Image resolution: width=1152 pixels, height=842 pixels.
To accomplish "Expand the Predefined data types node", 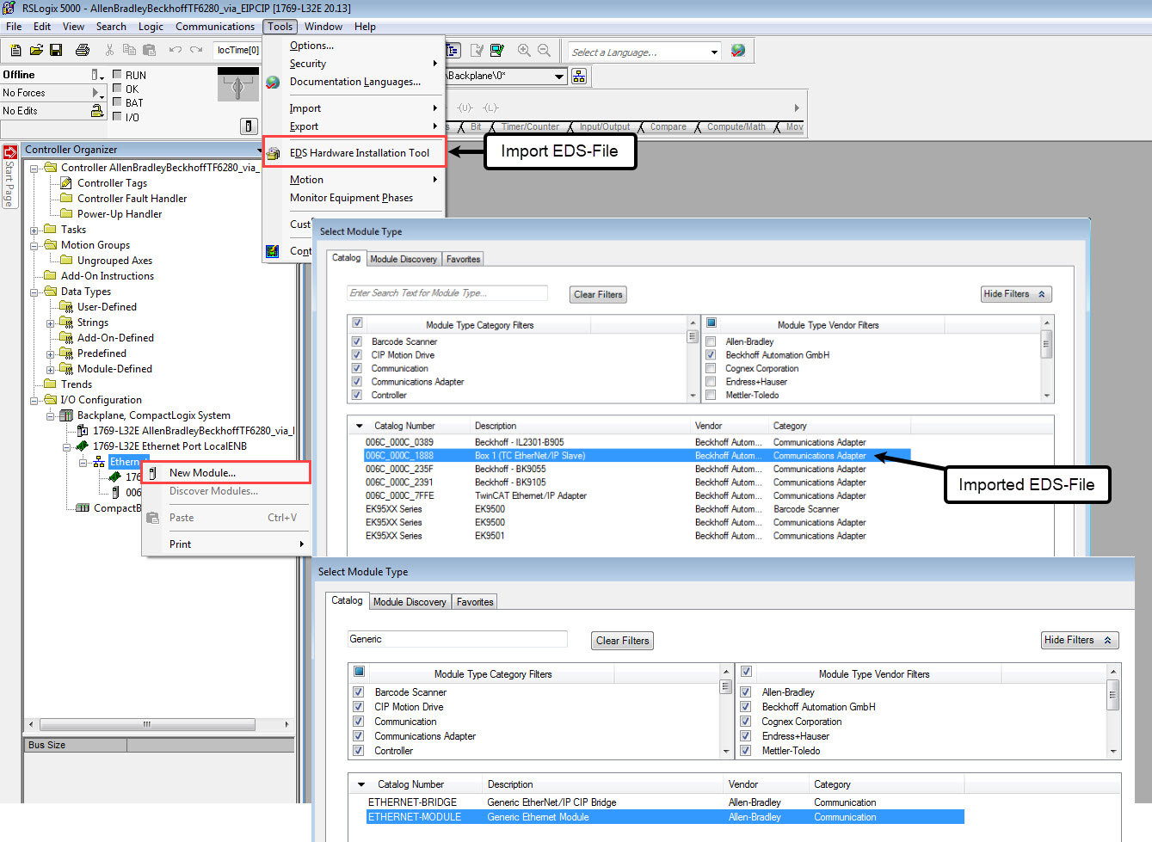I will (51, 354).
